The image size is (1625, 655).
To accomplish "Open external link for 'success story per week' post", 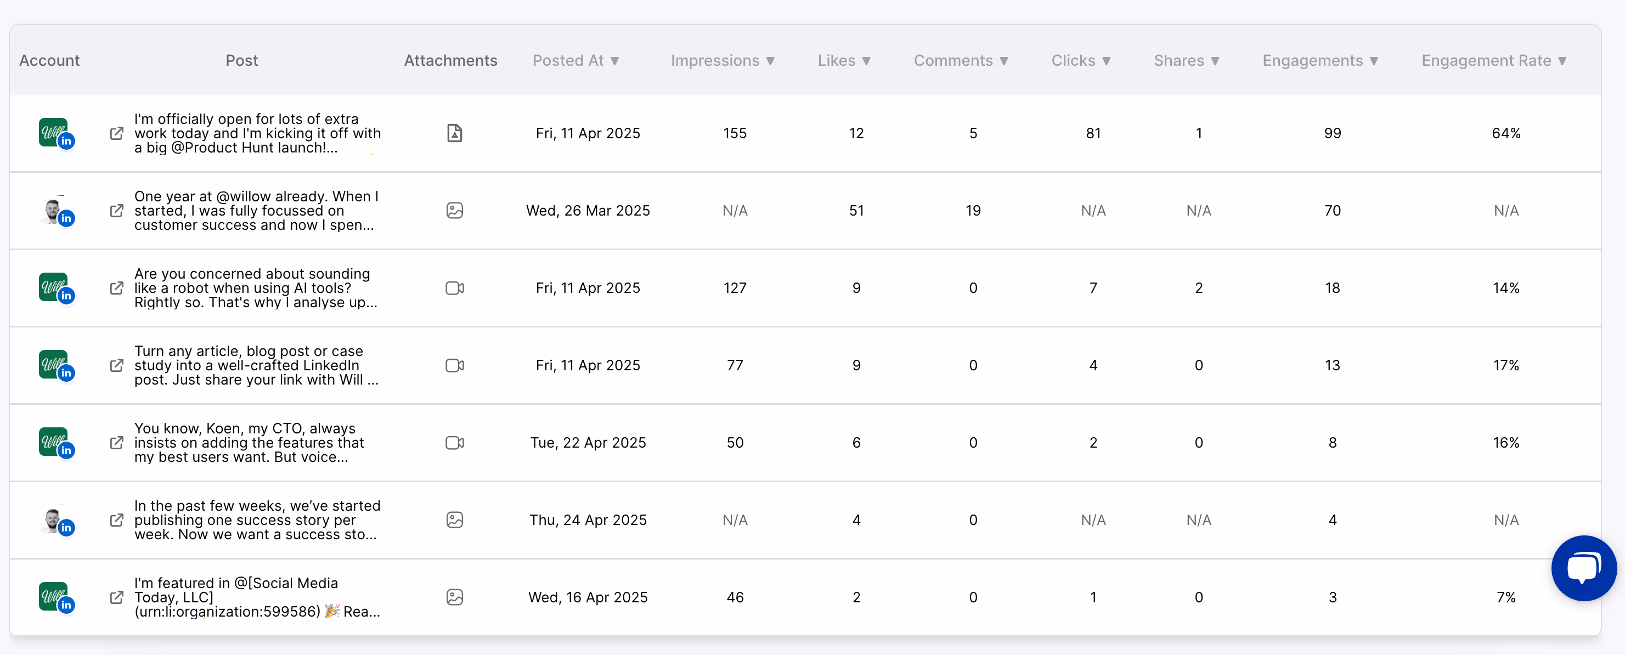I will 117,520.
